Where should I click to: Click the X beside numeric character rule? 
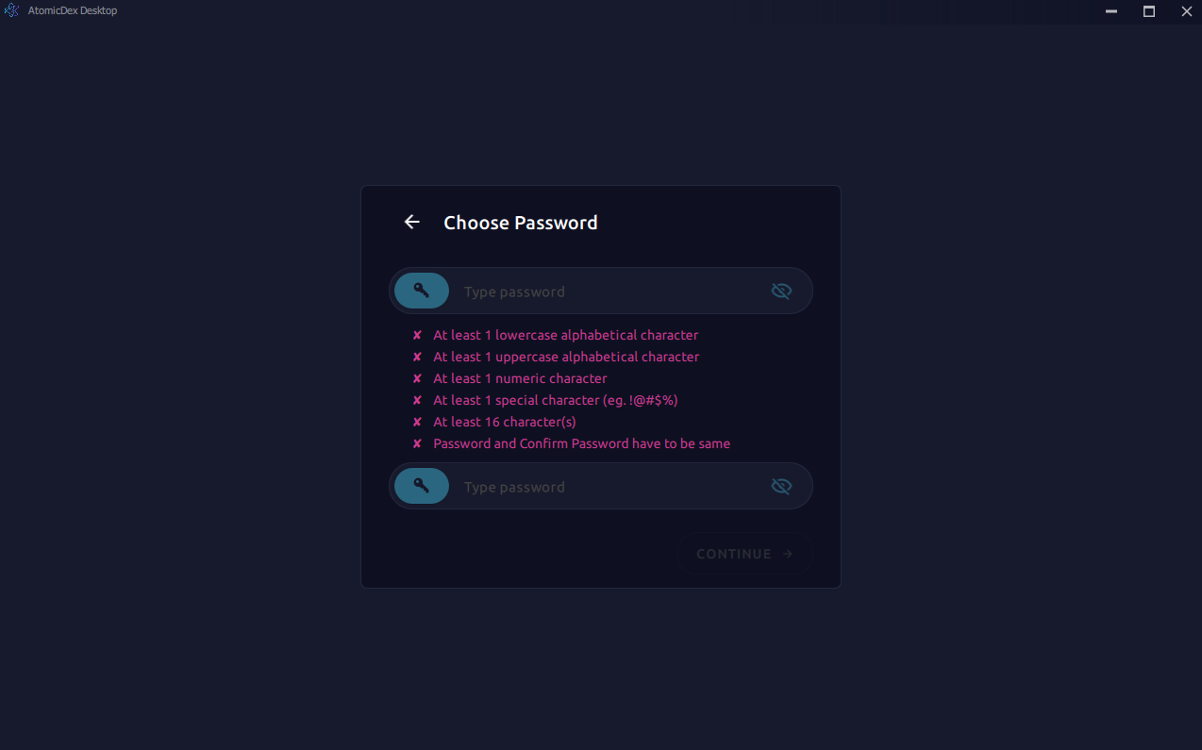[x=417, y=378]
